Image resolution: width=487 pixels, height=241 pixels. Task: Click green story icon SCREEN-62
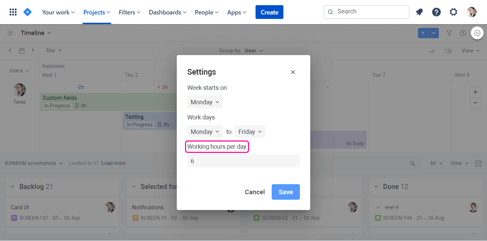257,218
